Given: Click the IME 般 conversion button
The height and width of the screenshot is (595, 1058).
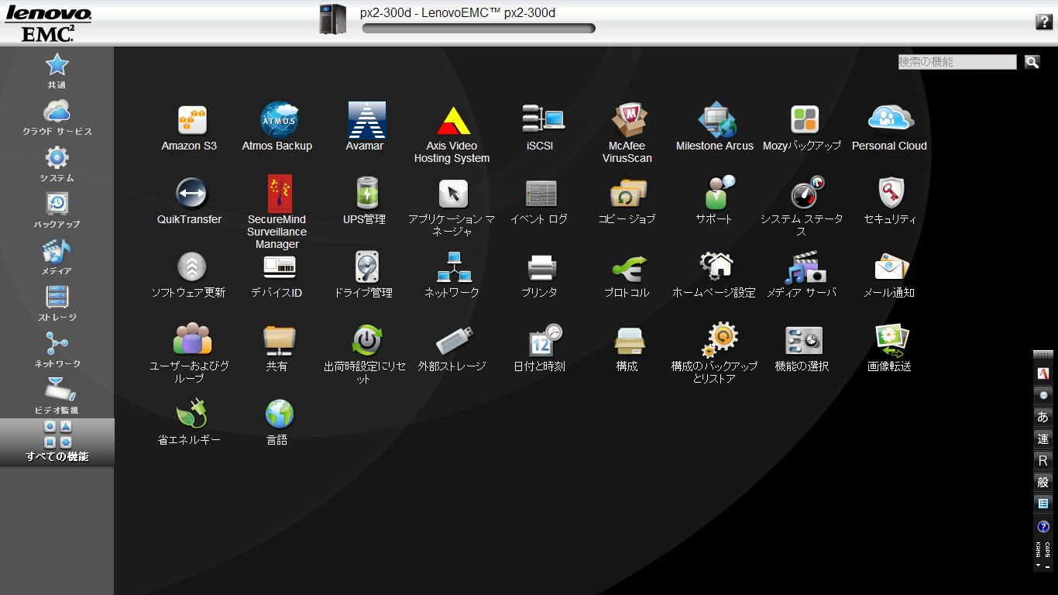Looking at the screenshot, I should pos(1043,482).
